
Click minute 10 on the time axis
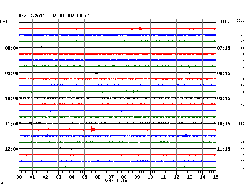150,177
